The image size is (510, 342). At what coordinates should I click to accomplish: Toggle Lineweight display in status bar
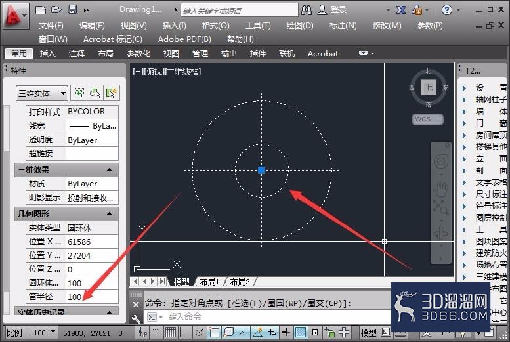(286, 332)
